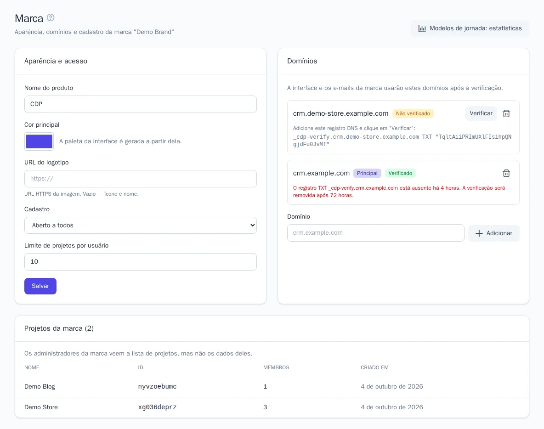
Task: Open the Cor principal color picker
Action: tap(39, 141)
